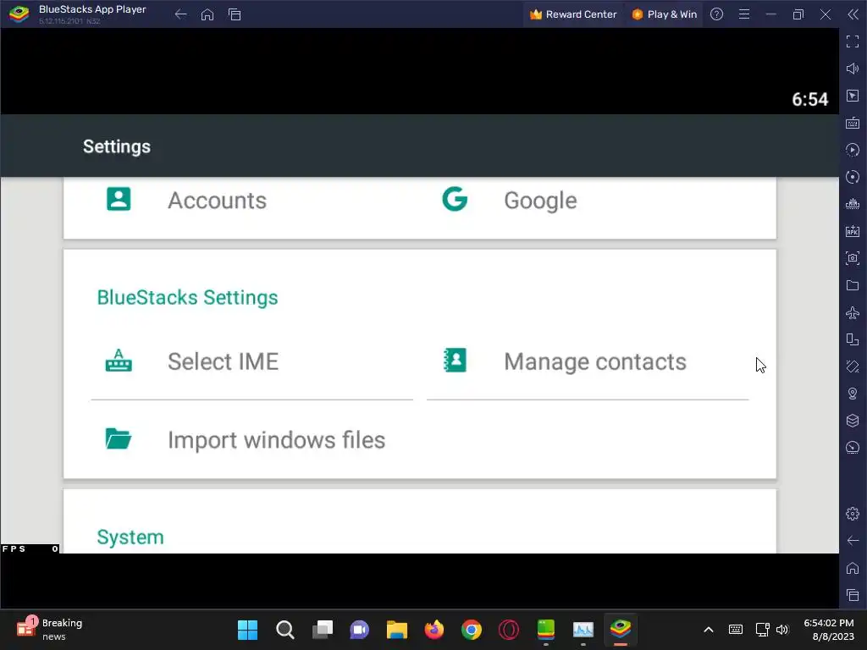Click the taskbar clock and date
The height and width of the screenshot is (650, 867).
click(x=829, y=630)
